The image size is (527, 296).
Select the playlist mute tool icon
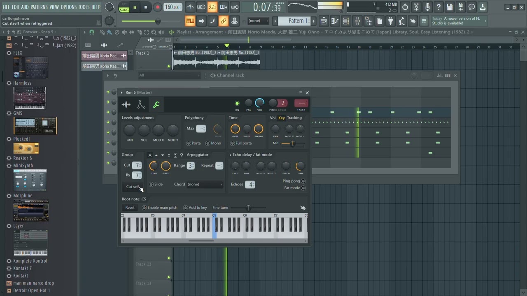tap(124, 32)
